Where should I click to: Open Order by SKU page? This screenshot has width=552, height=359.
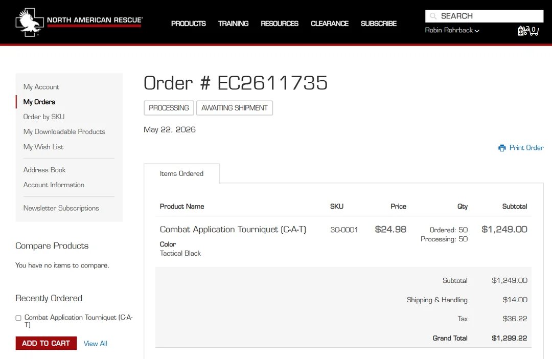[43, 117]
